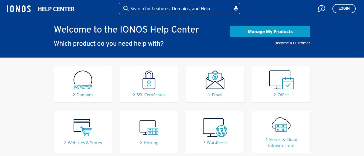Click the Hosting monitor server icon

tap(149, 127)
